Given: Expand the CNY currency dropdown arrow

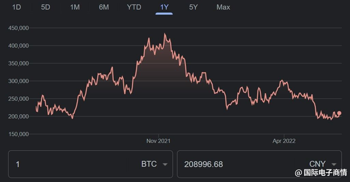Looking at the screenshot, I should pos(334,164).
